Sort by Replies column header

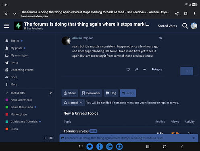tap(160, 122)
